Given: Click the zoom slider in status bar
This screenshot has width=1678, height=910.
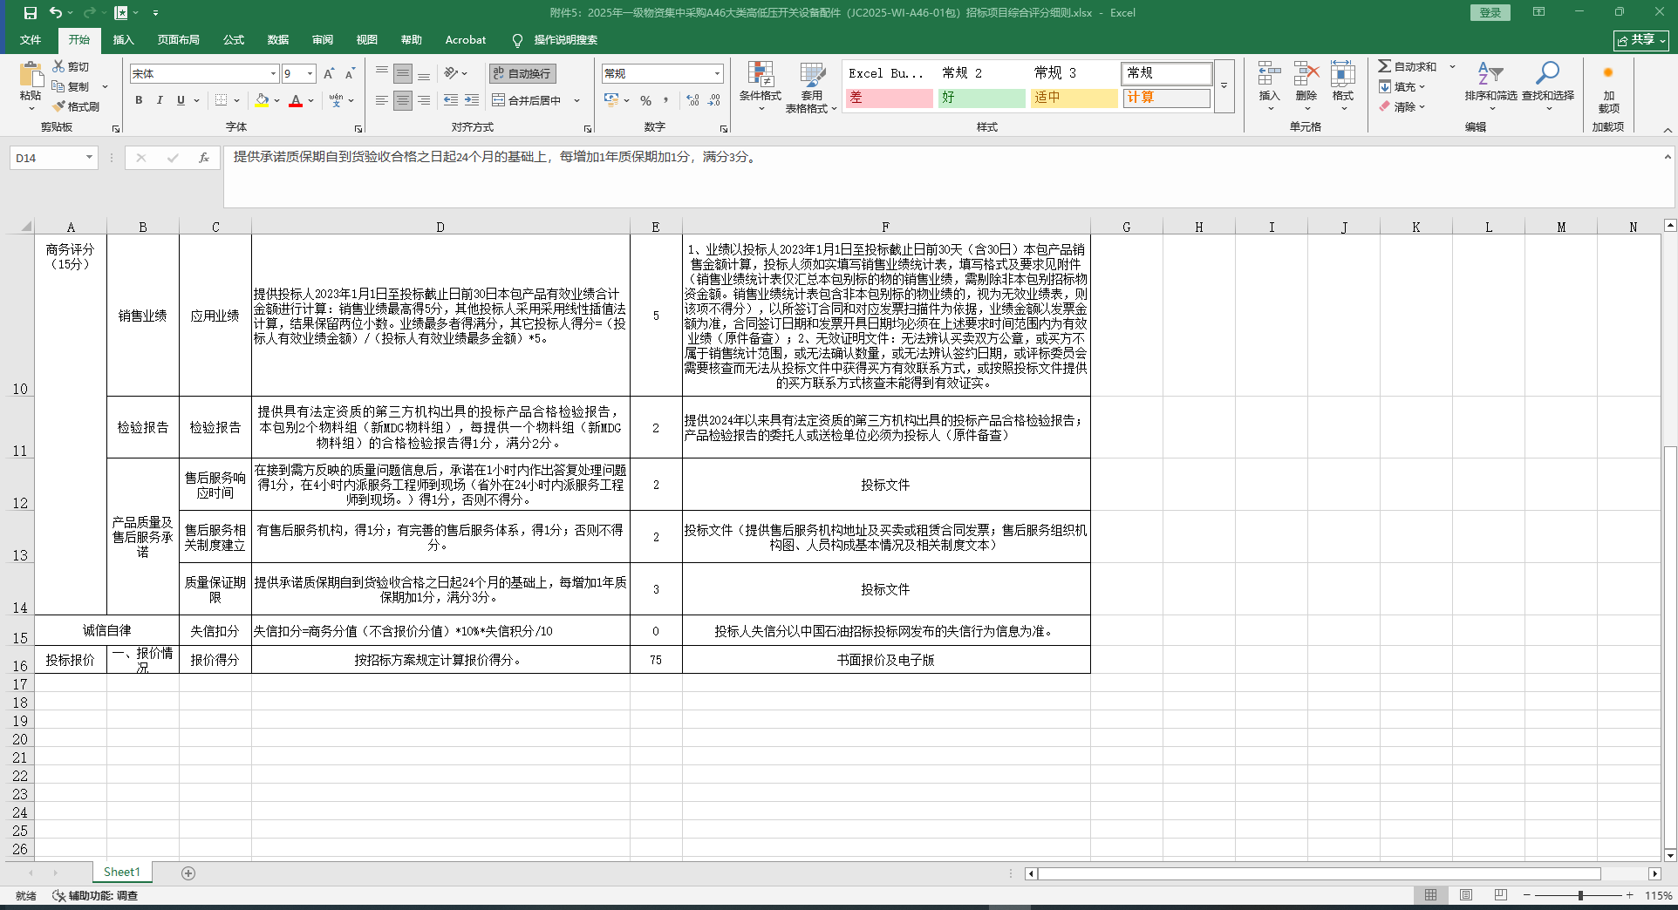Looking at the screenshot, I should 1579,895.
